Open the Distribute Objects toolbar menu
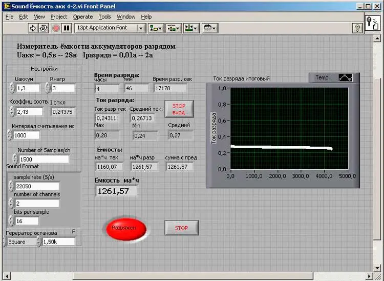The width and height of the screenshot is (384, 281). (174, 28)
